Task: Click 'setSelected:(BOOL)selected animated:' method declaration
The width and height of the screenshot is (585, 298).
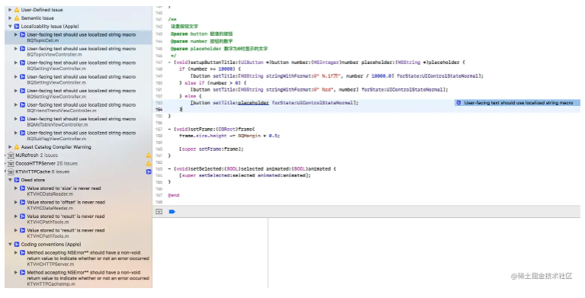Action: pos(252,169)
